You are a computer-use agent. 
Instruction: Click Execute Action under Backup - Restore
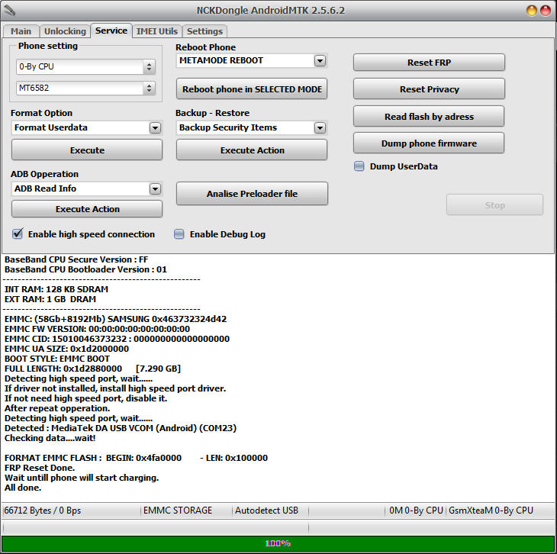point(252,150)
